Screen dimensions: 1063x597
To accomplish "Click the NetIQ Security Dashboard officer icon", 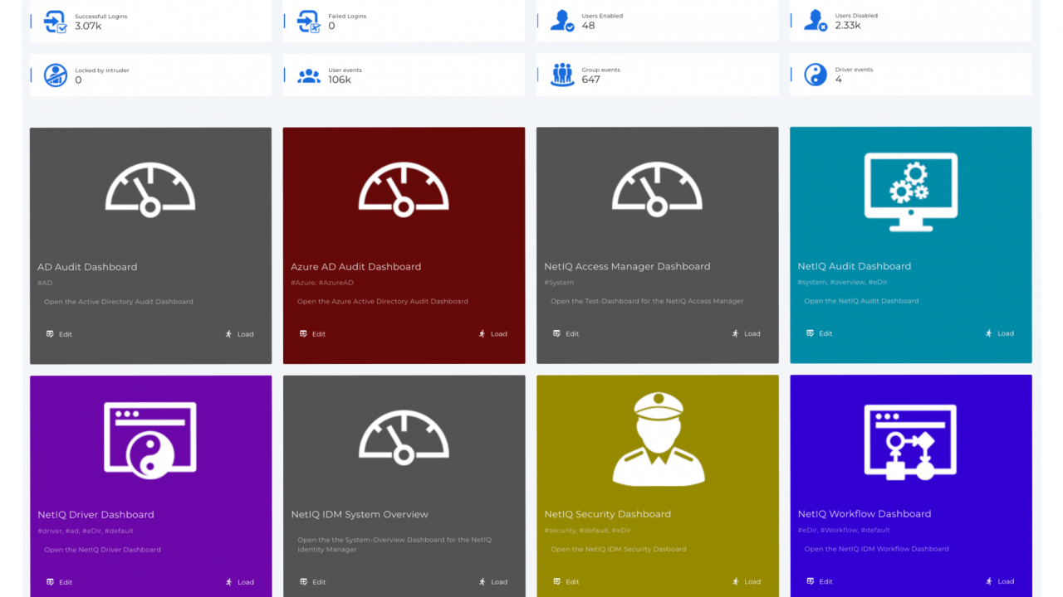I will (x=658, y=439).
